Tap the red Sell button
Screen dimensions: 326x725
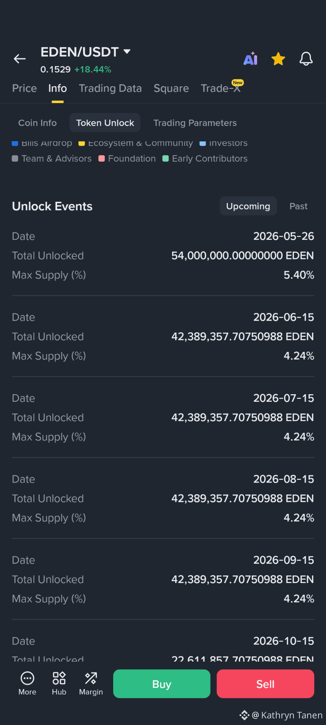tap(265, 684)
